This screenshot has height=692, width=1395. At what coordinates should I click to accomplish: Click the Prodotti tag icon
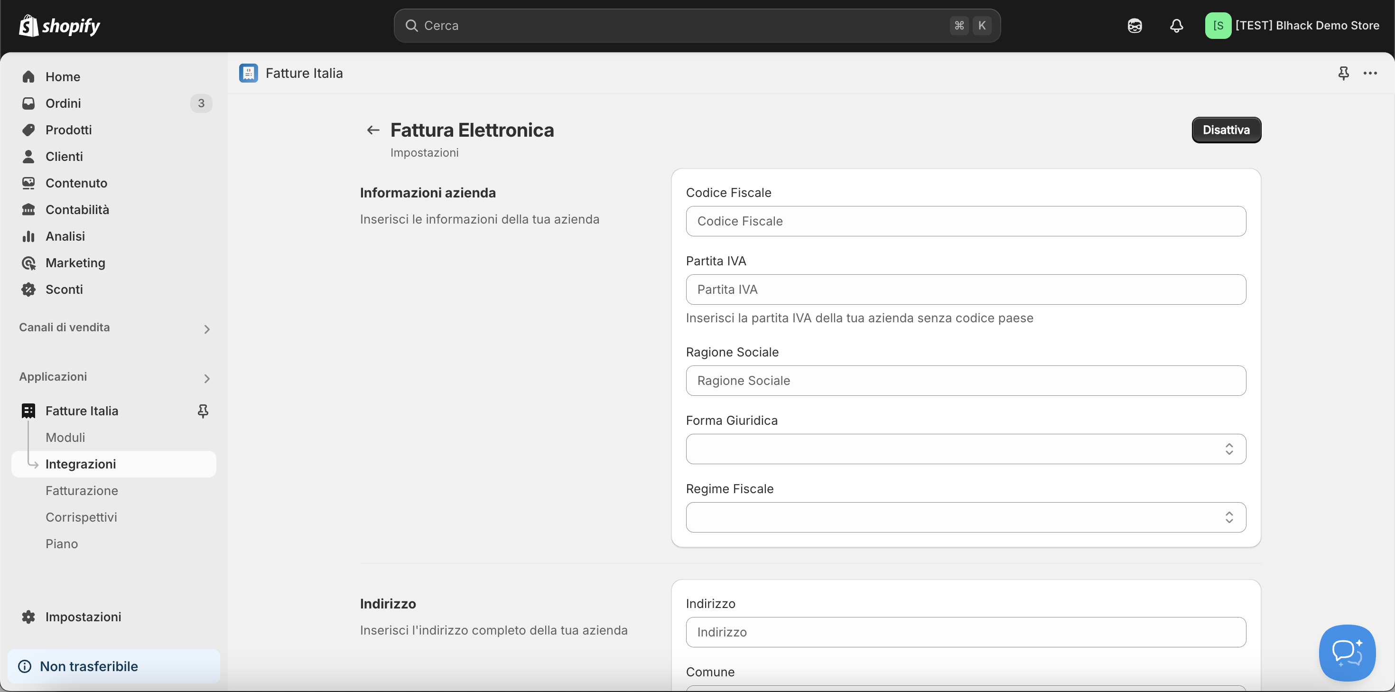click(28, 130)
